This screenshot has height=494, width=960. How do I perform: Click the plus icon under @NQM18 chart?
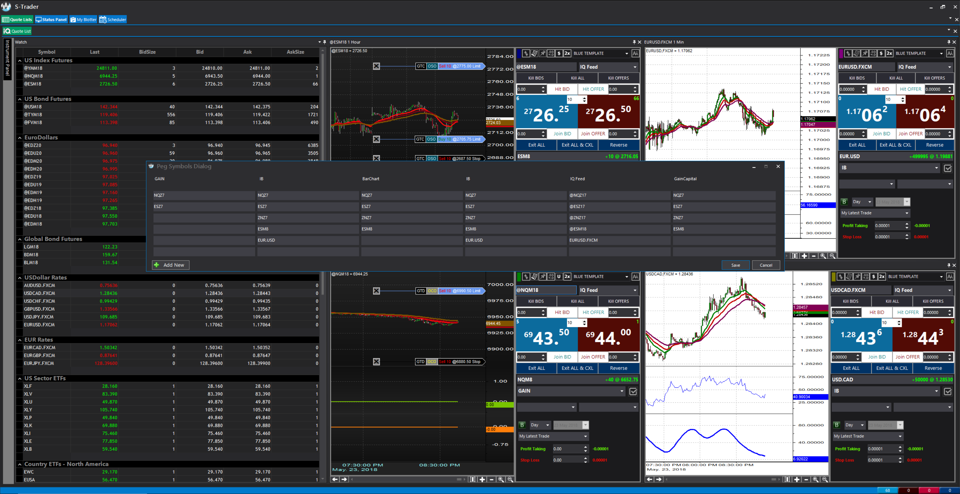pos(482,480)
